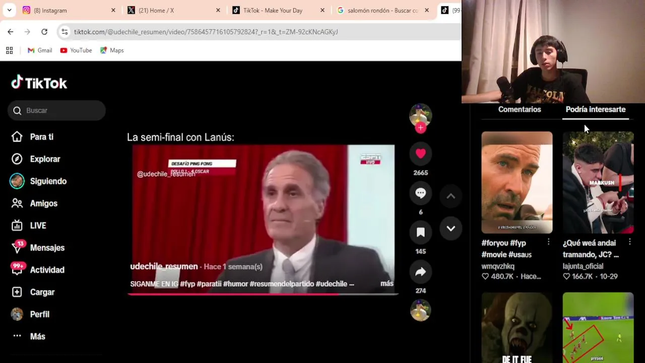The width and height of the screenshot is (645, 363).
Task: Share the video with arrow icon
Action: click(x=421, y=272)
